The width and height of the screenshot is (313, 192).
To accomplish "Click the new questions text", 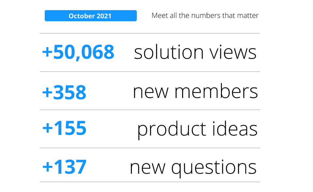I will 193,168.
